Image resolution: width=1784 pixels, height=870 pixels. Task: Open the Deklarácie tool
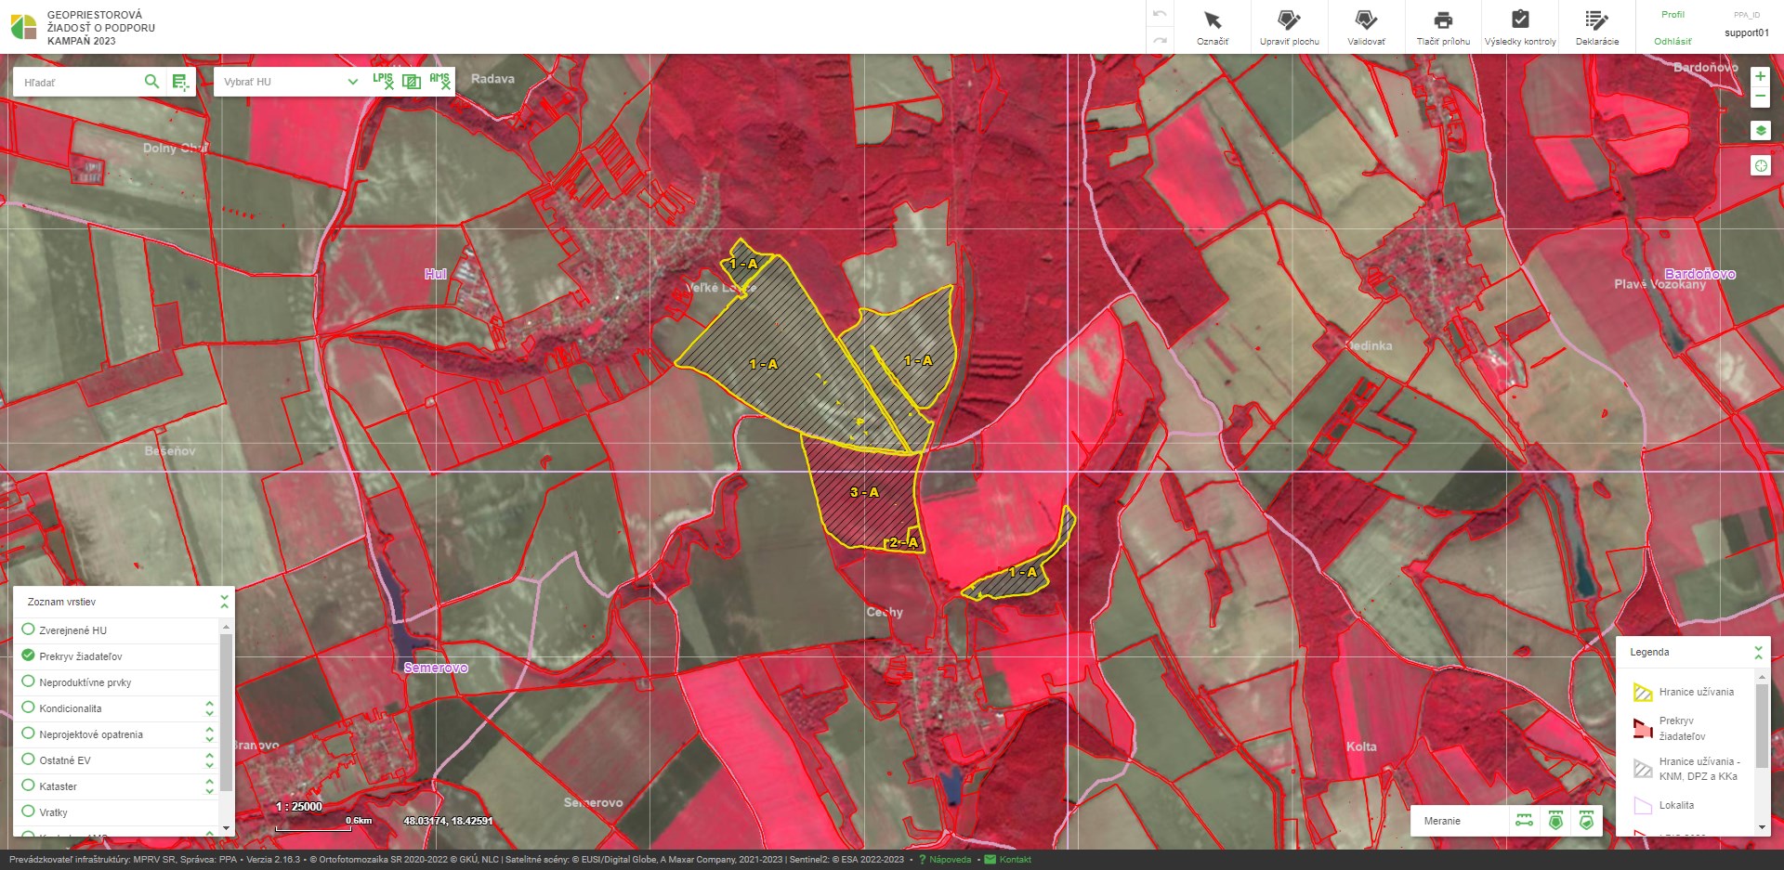[x=1597, y=26]
